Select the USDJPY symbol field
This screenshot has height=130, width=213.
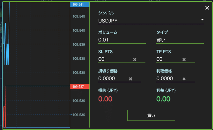point(151,21)
